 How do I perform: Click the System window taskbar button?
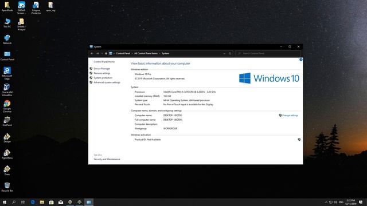[x=89, y=202]
